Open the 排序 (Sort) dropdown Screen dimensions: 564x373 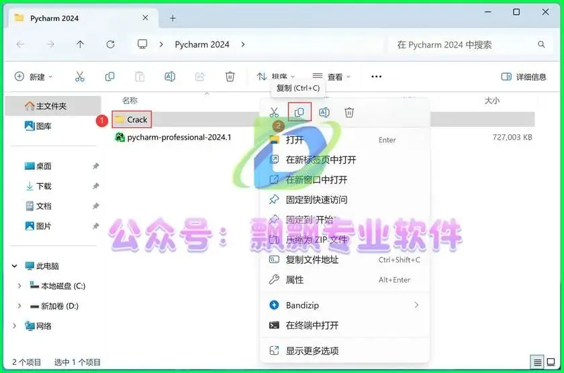[276, 76]
